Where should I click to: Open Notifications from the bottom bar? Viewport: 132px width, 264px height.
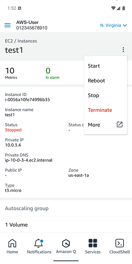click(39, 246)
